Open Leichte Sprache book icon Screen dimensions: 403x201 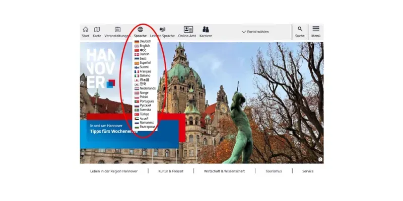click(162, 29)
